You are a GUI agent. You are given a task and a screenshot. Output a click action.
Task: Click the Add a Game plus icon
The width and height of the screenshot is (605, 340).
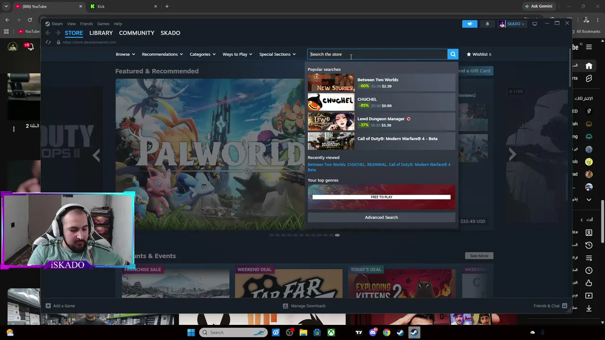pyautogui.click(x=48, y=306)
